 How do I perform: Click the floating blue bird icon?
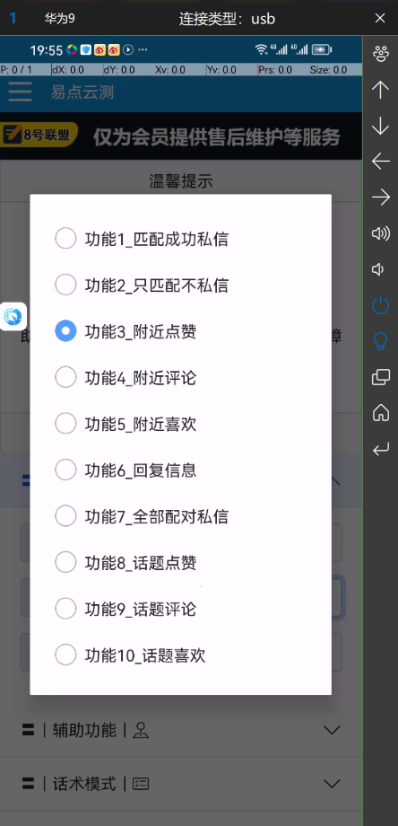point(13,316)
